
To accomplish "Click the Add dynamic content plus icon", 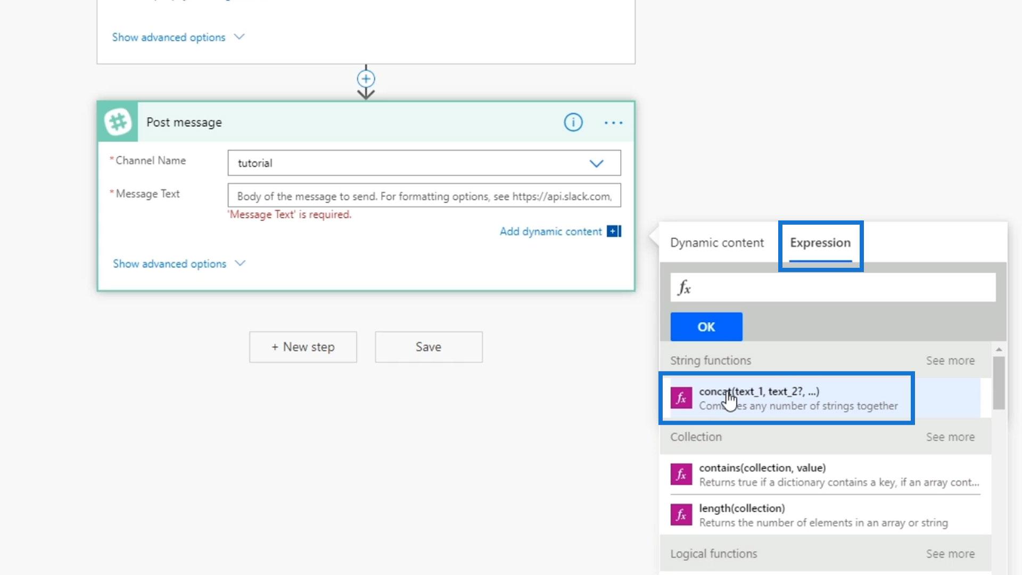I will pos(614,231).
